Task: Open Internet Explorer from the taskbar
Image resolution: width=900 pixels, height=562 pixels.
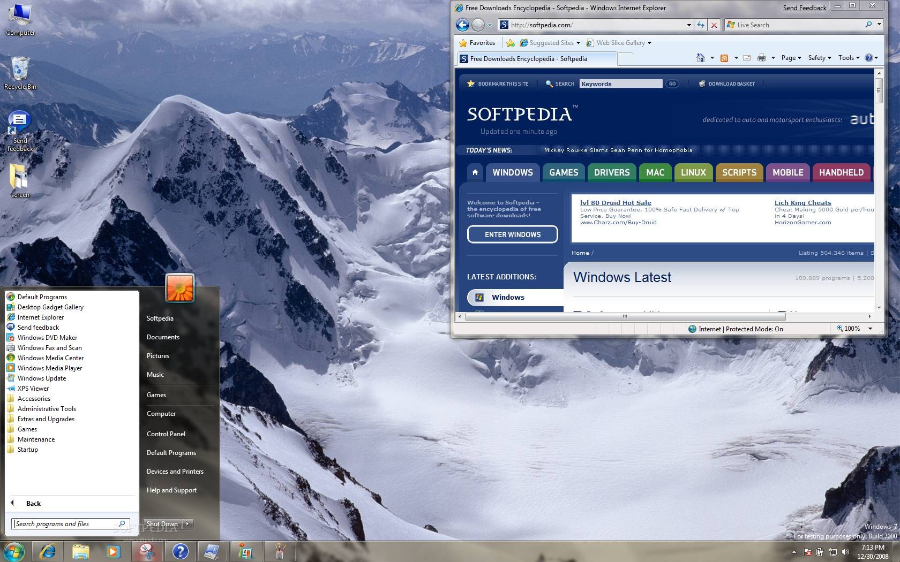Action: pos(48,551)
